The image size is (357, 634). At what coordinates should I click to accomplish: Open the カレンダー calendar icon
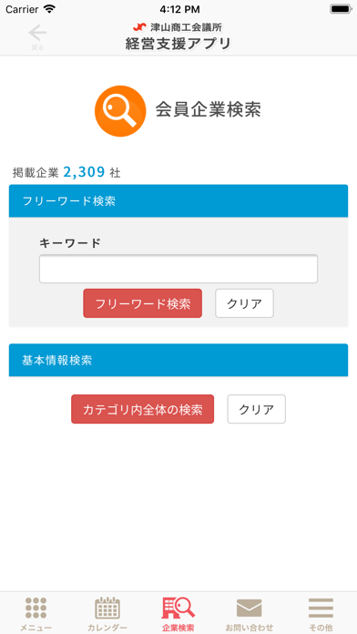107,608
